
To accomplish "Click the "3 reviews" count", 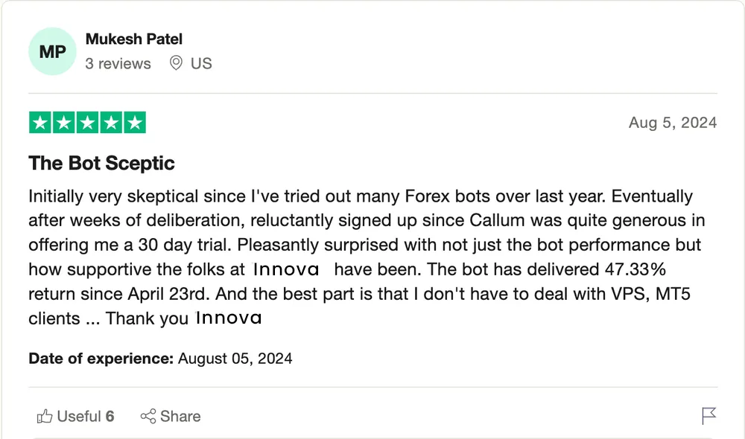I will pyautogui.click(x=118, y=64).
